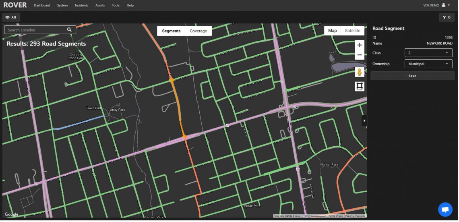Click Report a map error link
This screenshot has width=459, height=222.
[x=356, y=216]
